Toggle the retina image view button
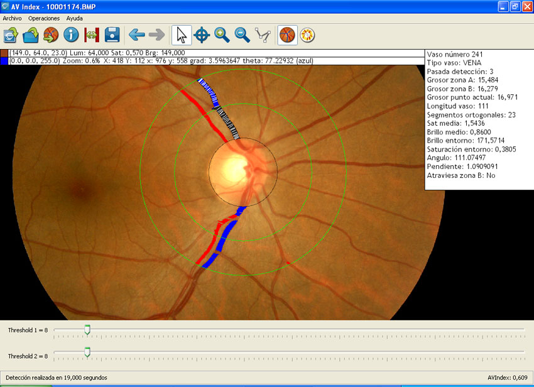 point(287,35)
